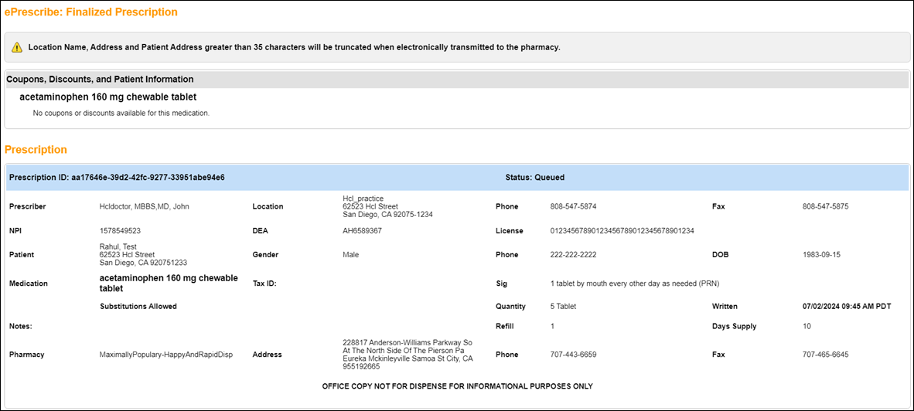Click the office copy not for dispense notice
The height and width of the screenshot is (411, 914).
[x=457, y=386]
